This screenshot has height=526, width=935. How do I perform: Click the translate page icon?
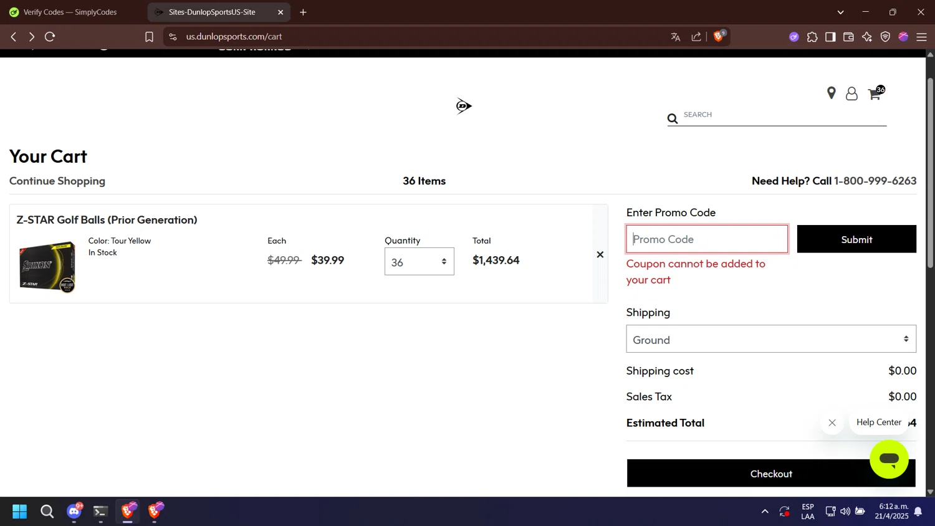(675, 37)
